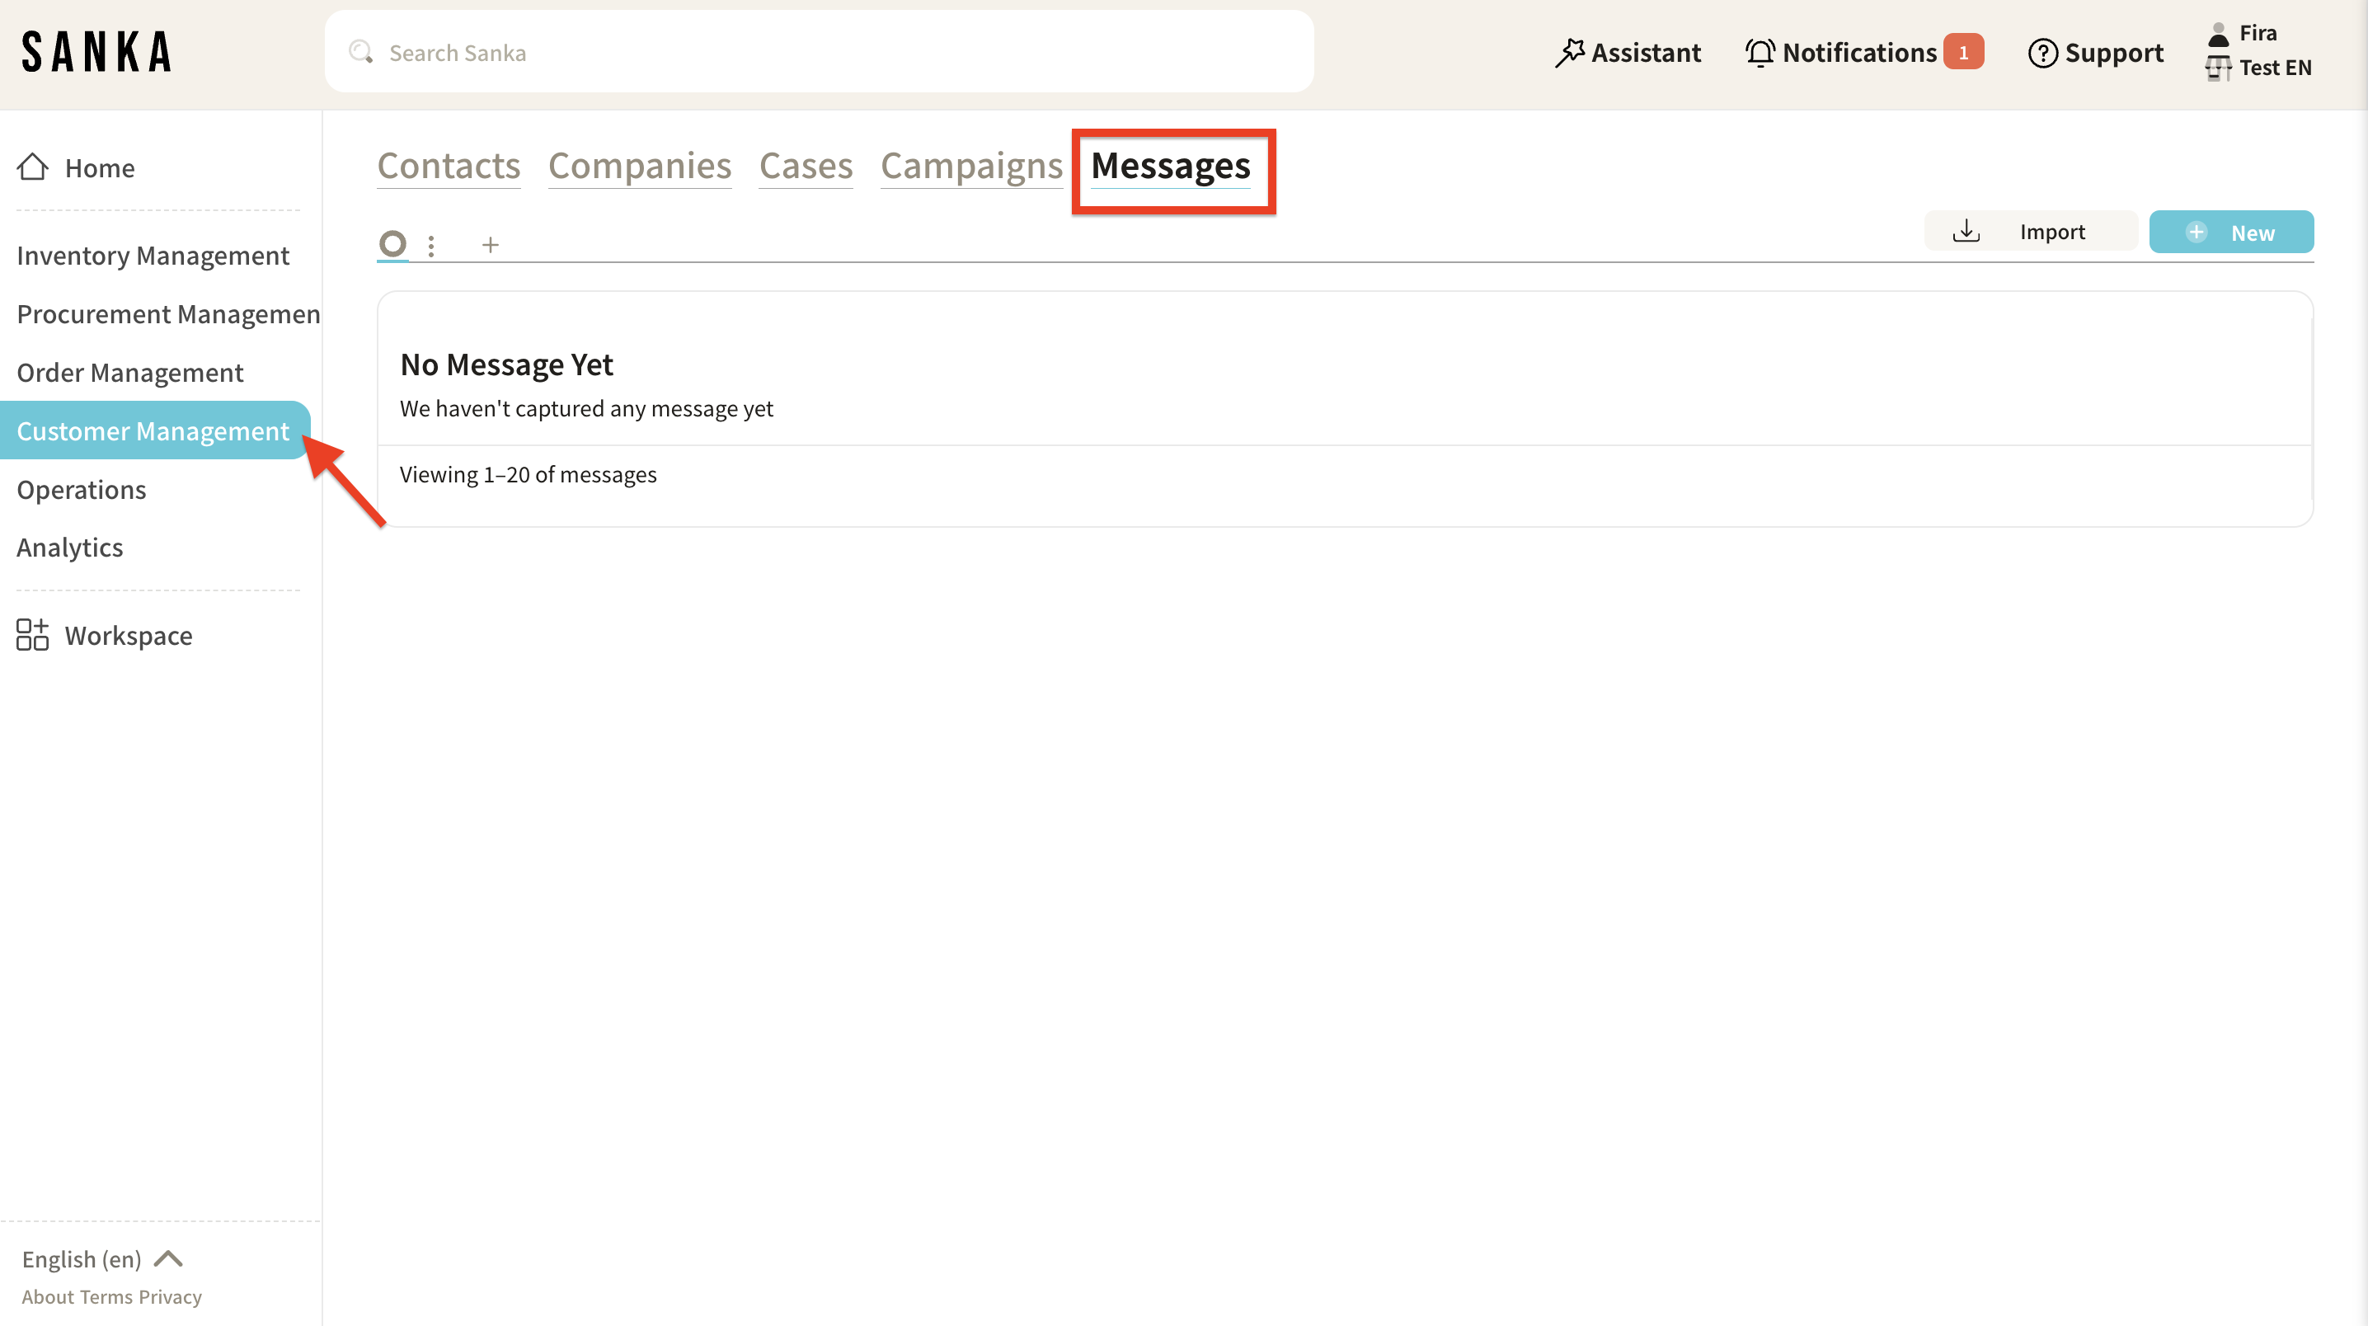Click the Home icon in sidebar
The height and width of the screenshot is (1326, 2368).
point(33,167)
